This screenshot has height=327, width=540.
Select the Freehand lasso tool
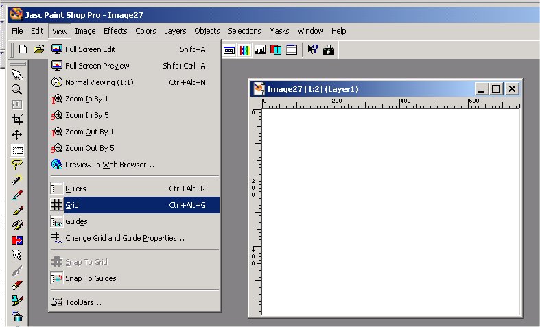click(x=17, y=165)
